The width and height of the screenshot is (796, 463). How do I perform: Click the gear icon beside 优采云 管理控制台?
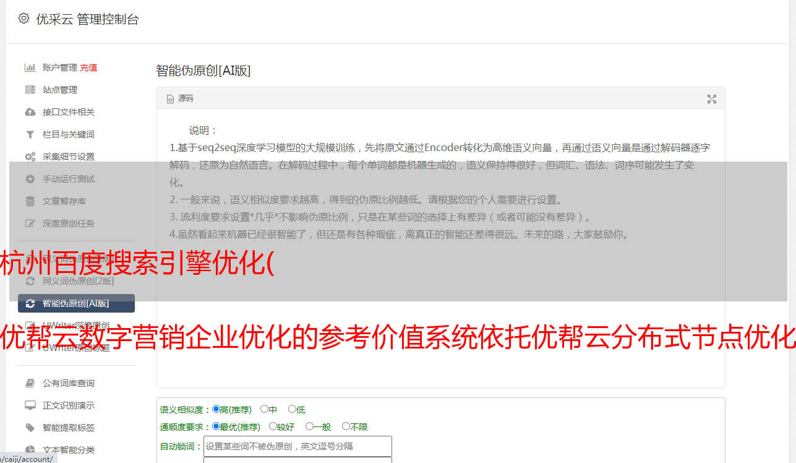coord(24,19)
